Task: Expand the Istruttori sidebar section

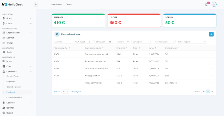Action: click(x=31, y=108)
